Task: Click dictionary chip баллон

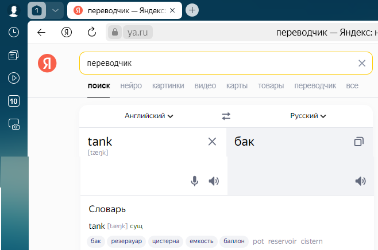Action: pos(234,241)
